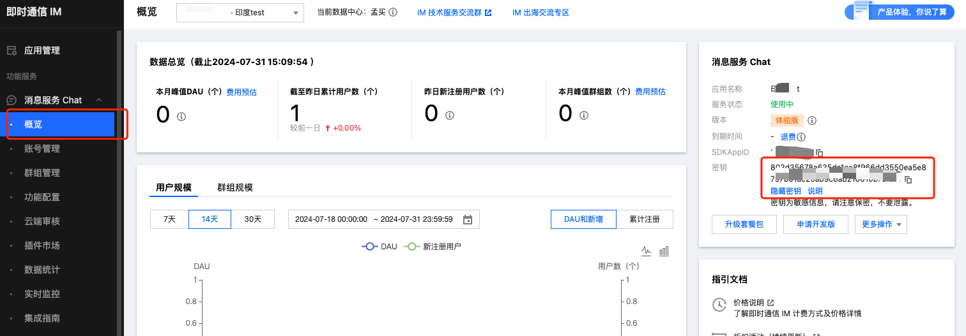Screen dimensions: 966x336
Task: Click the 消息服务 Chat bubble icon
Action: (11, 100)
